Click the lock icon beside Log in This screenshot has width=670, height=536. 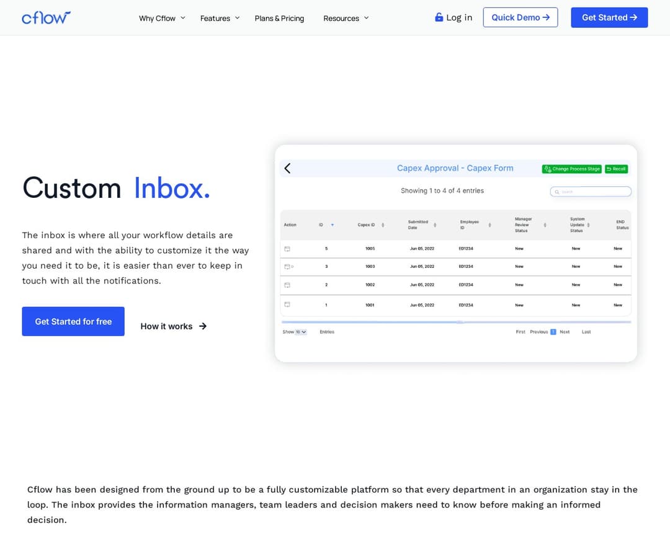pos(439,17)
